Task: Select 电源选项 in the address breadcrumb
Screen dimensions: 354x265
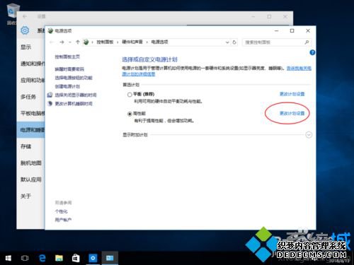Action: (x=159, y=42)
